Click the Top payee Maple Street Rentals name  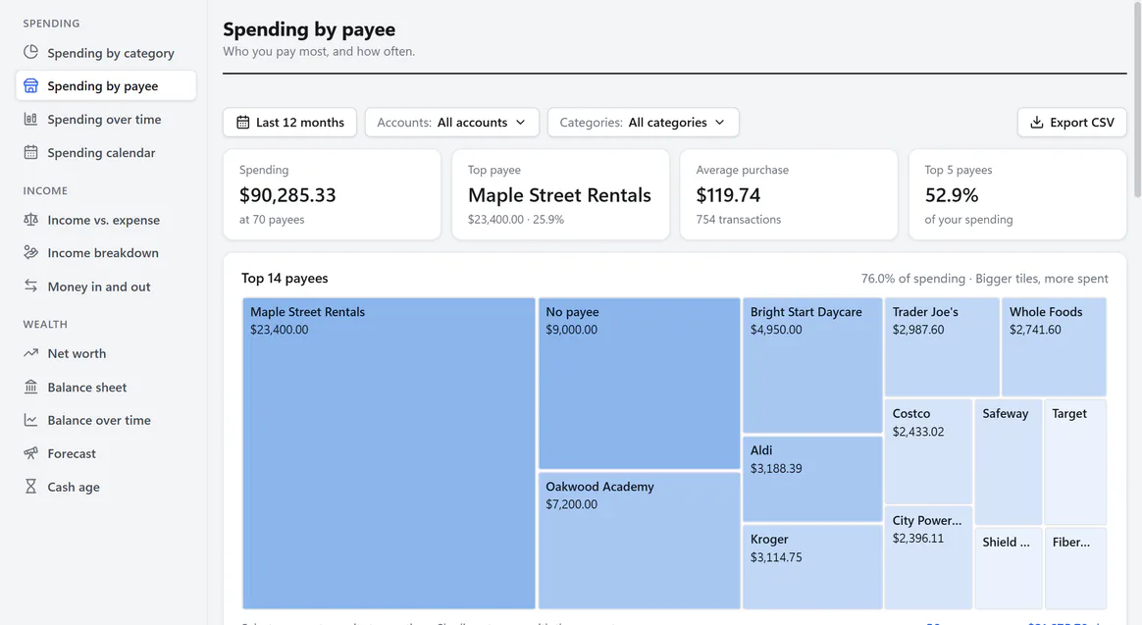click(x=559, y=195)
